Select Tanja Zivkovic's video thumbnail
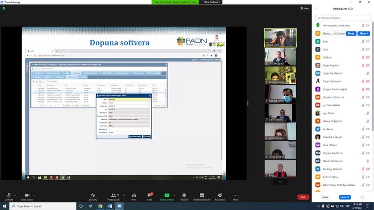The image size is (374, 210). click(x=280, y=150)
